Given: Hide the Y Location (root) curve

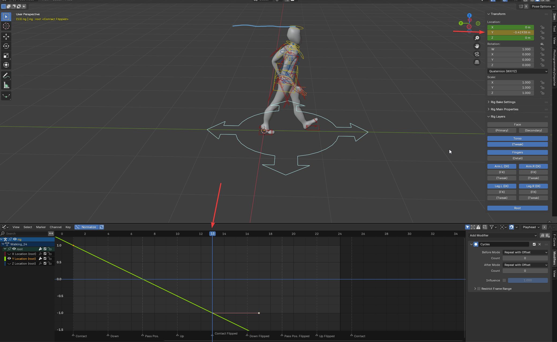Looking at the screenshot, I should [x=9, y=259].
